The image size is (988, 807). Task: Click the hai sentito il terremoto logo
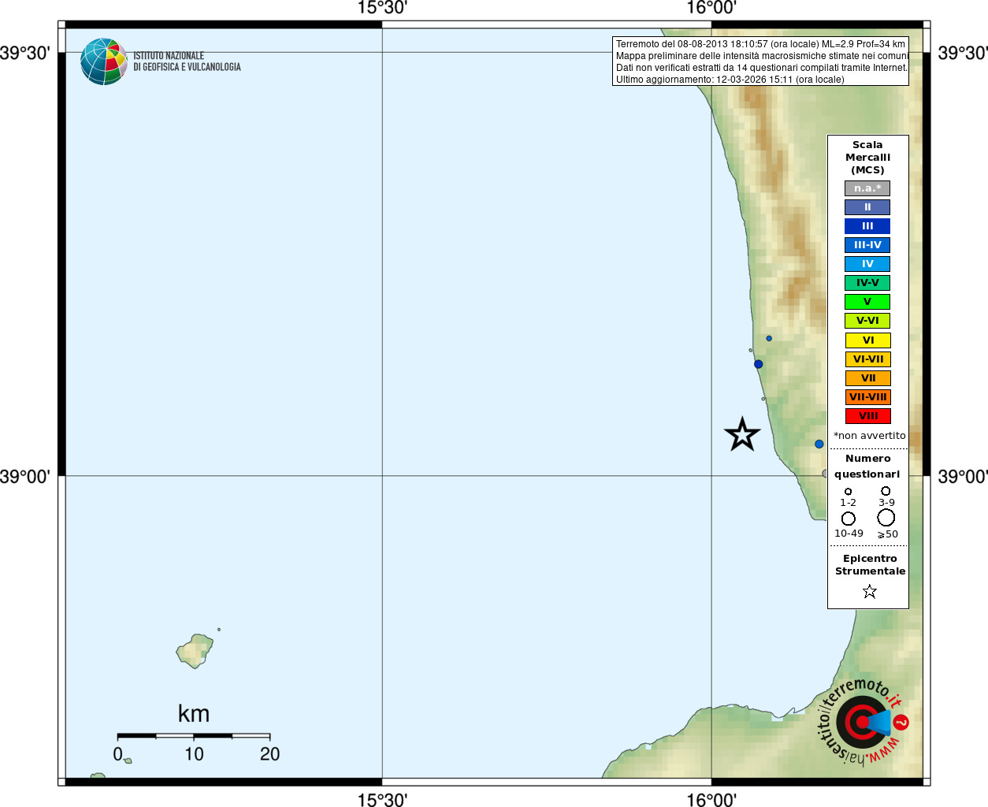(864, 721)
